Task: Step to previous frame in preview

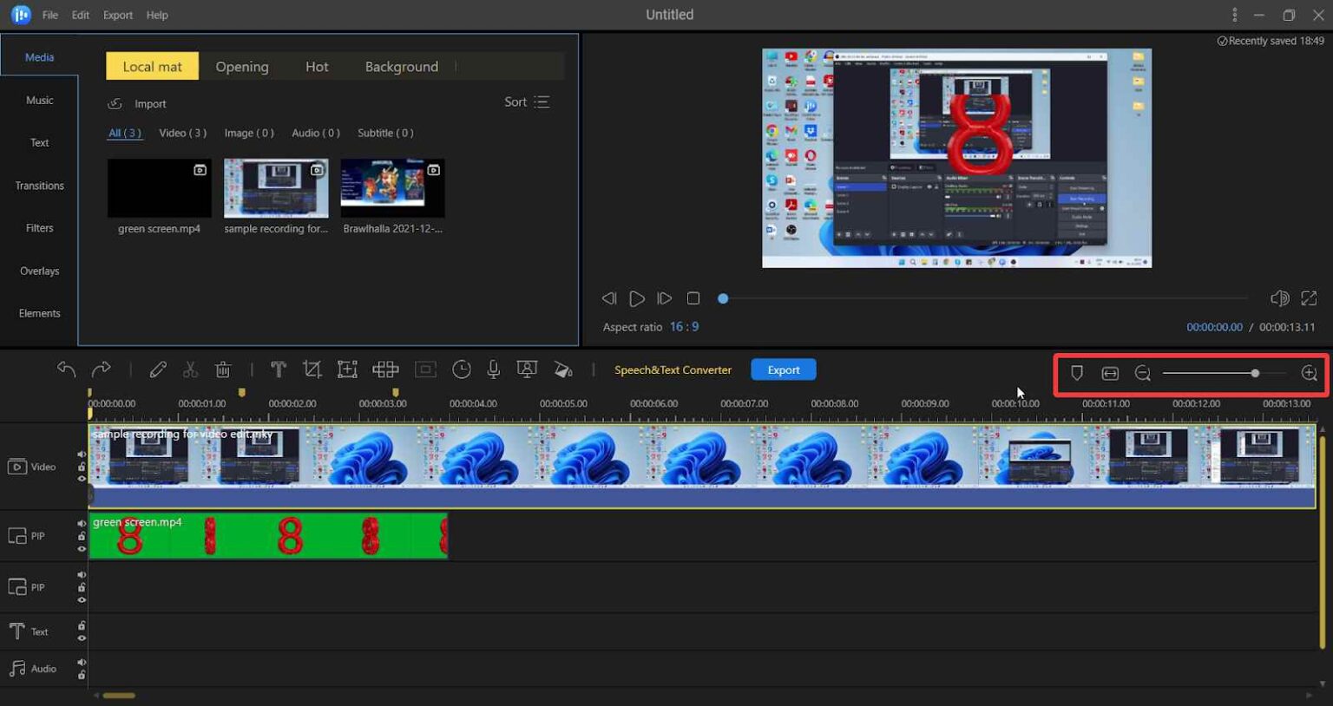Action: tap(609, 298)
